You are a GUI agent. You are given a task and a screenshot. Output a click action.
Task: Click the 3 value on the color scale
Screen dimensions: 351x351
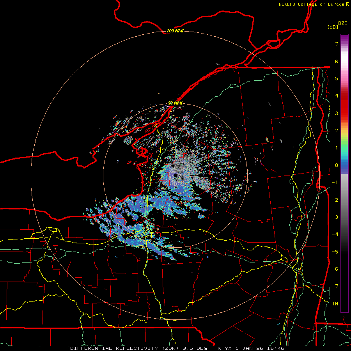click(337, 113)
